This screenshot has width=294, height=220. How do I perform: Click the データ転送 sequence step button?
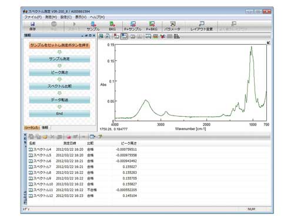(x=59, y=100)
